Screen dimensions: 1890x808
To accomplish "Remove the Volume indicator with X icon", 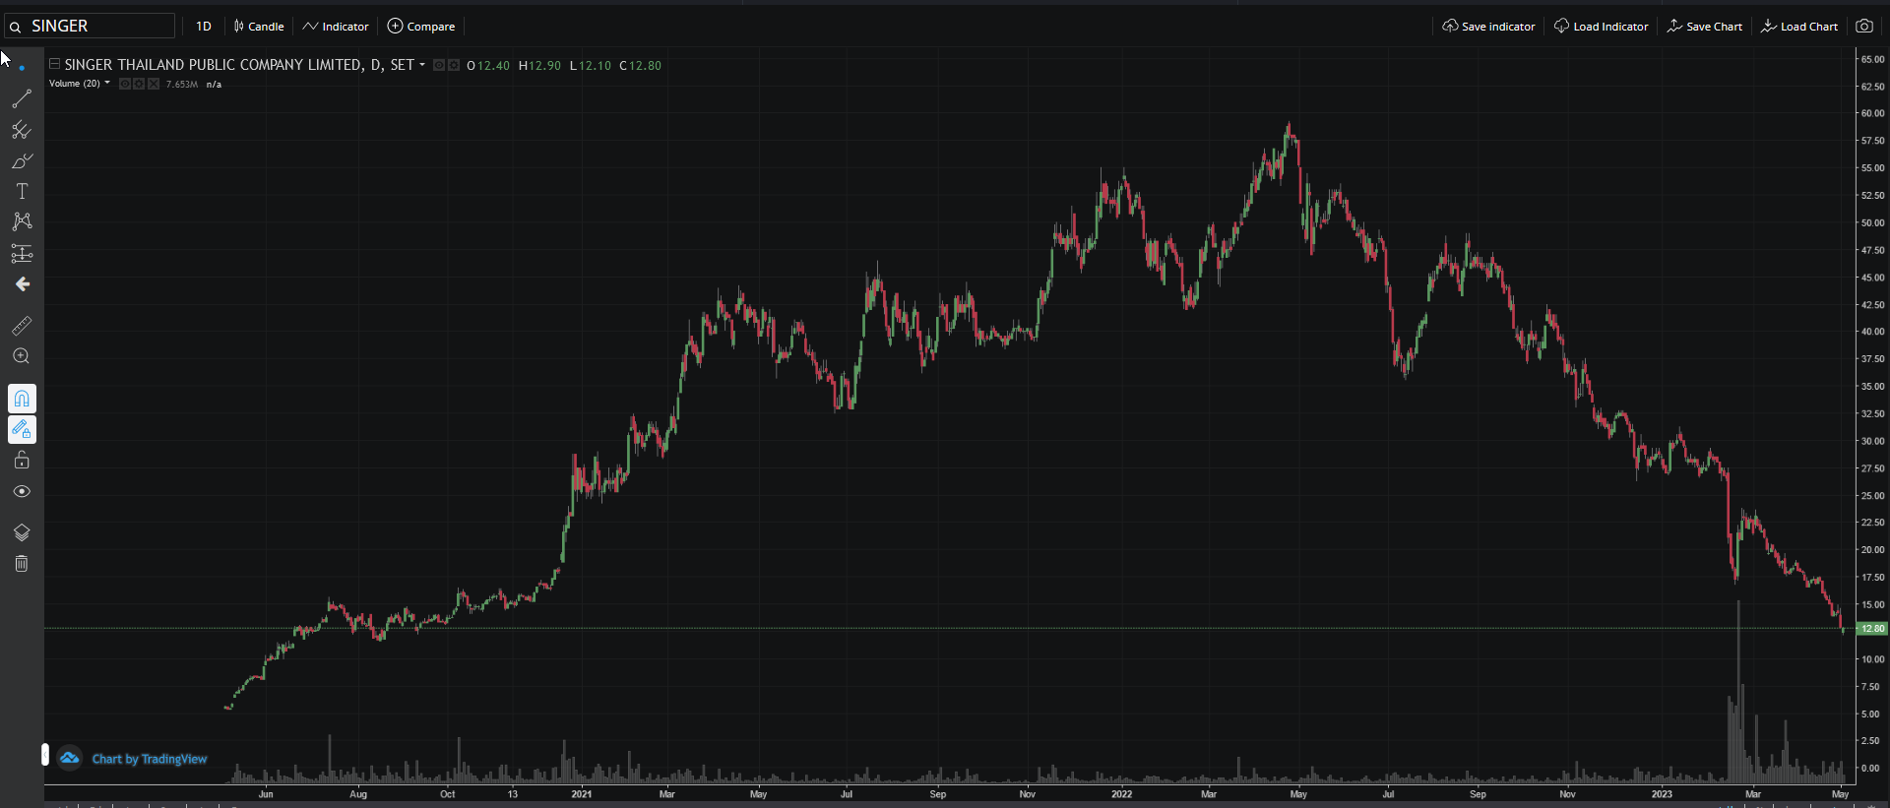I will [154, 84].
